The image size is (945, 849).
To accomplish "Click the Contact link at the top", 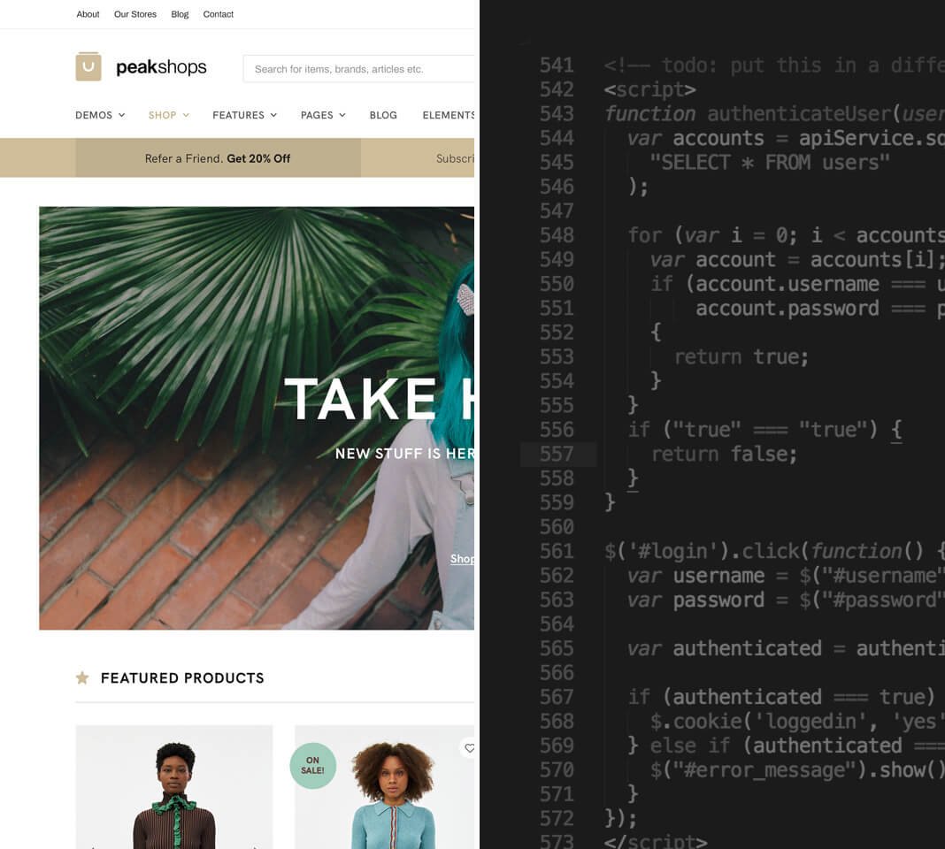I will tap(218, 14).
